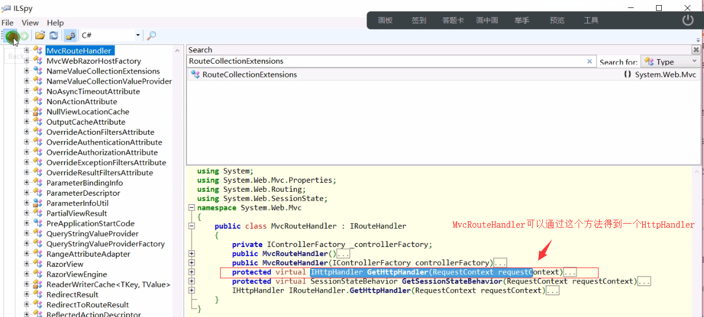
Task: Select the RouteCollectionExtensions search result
Action: pos(250,75)
